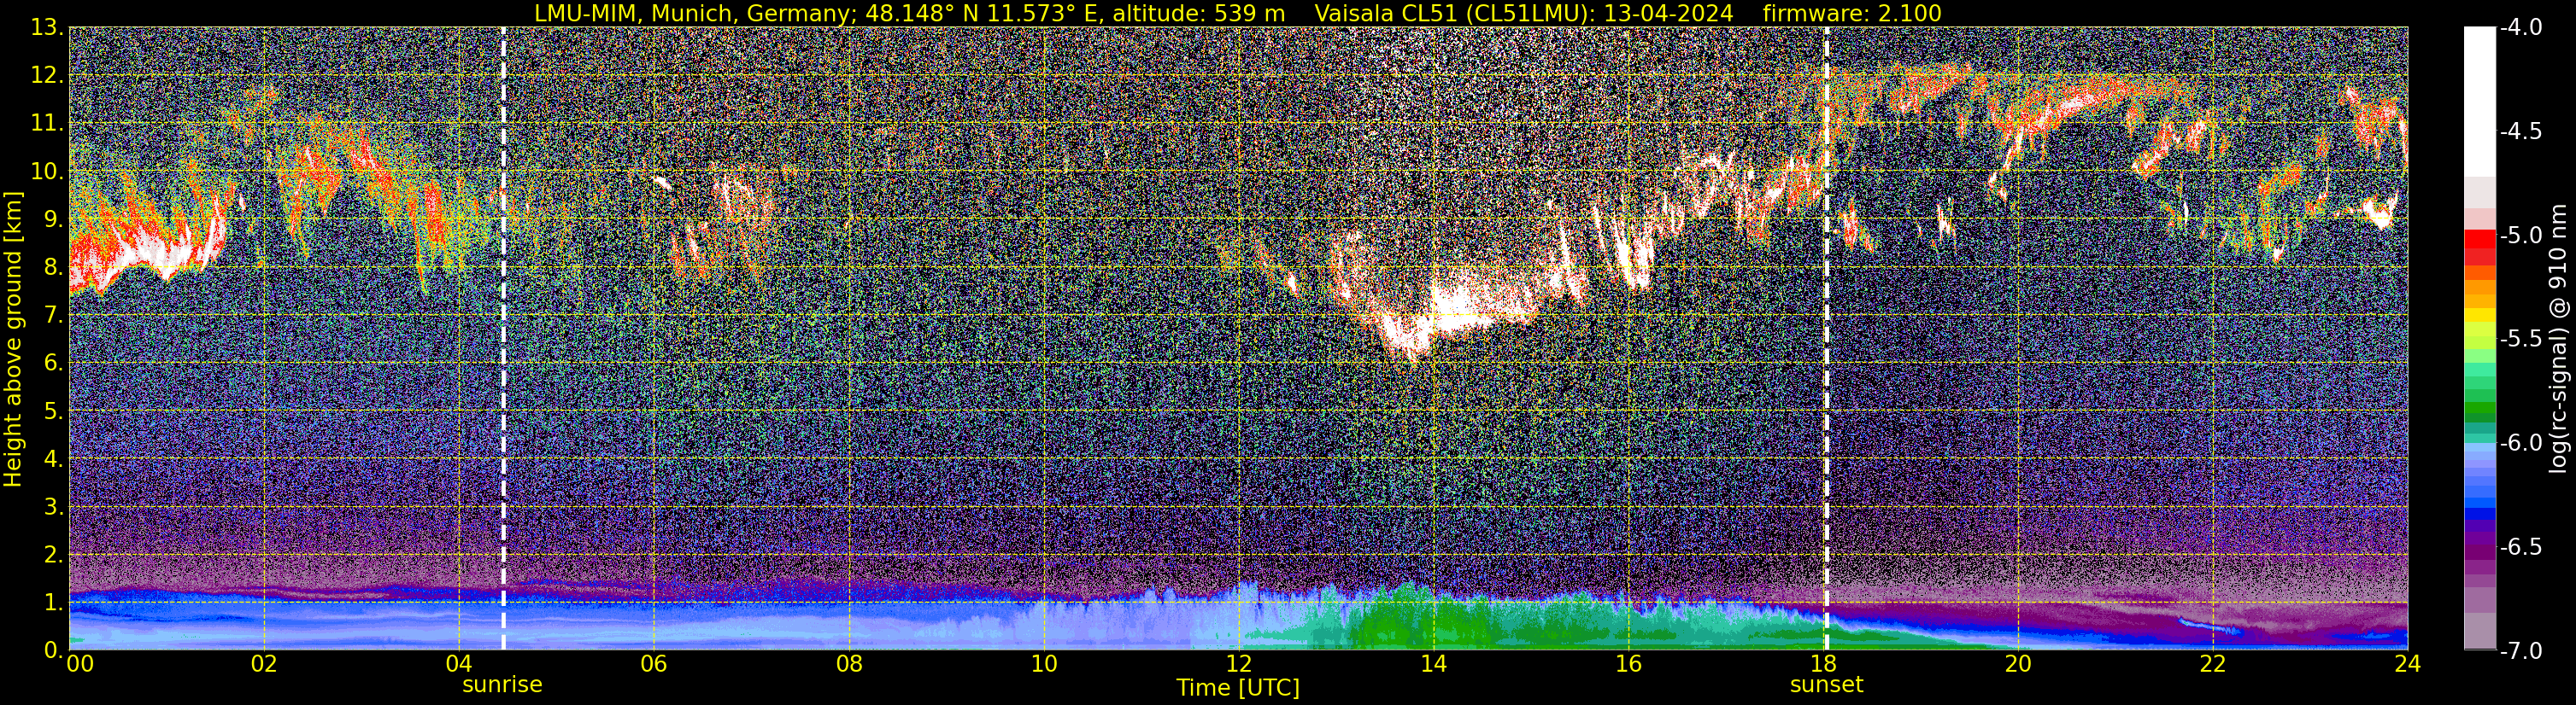The image size is (2576, 705).
Task: Click the time axis tick '20'
Action: (2018, 664)
